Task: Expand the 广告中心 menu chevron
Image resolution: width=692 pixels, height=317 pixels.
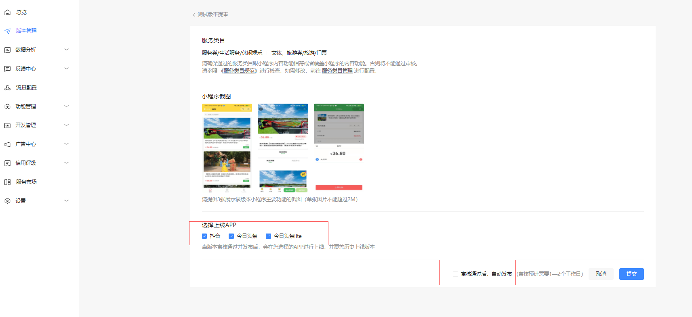Action: 67,144
